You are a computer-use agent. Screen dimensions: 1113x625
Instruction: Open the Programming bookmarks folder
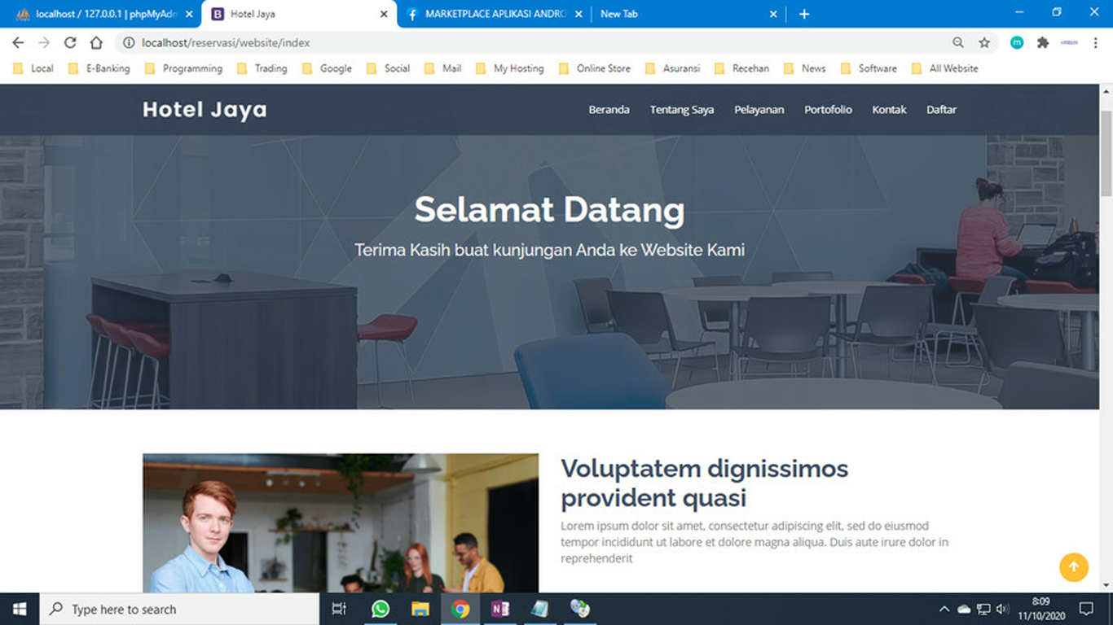(183, 68)
